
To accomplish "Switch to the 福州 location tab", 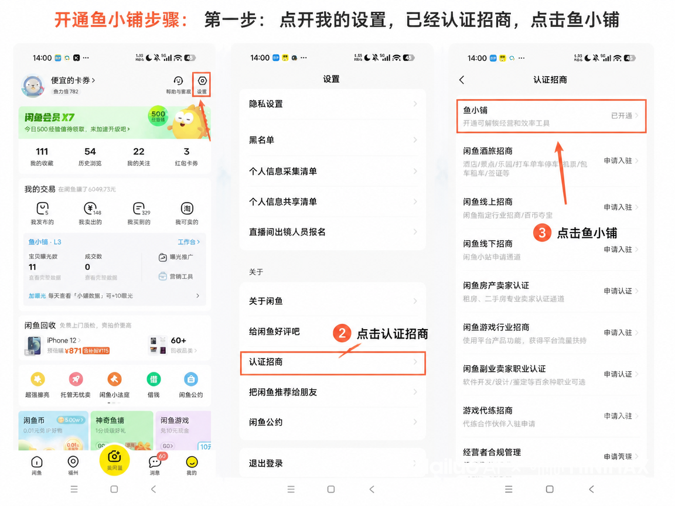I will pos(73,466).
